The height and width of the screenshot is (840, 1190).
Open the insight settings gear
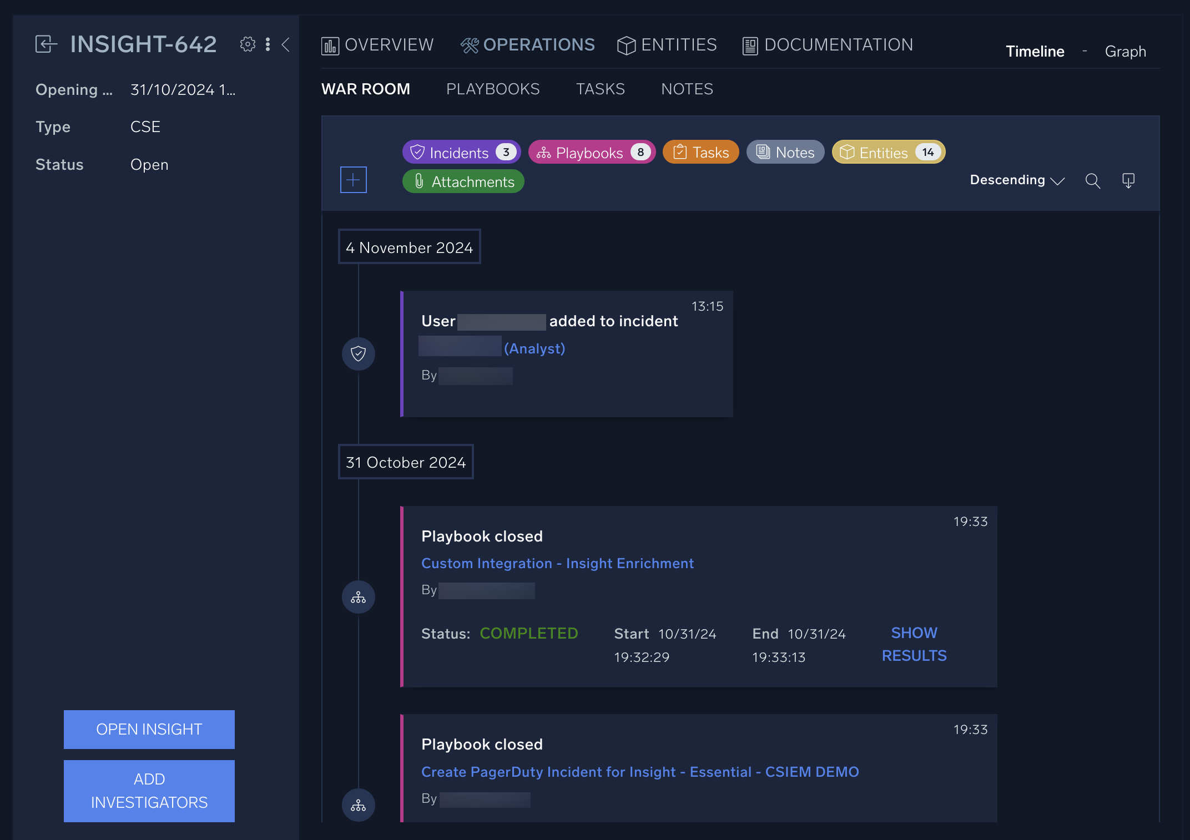tap(248, 44)
